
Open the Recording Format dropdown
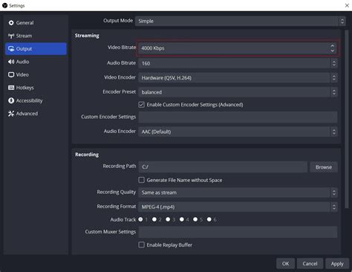[238, 207]
